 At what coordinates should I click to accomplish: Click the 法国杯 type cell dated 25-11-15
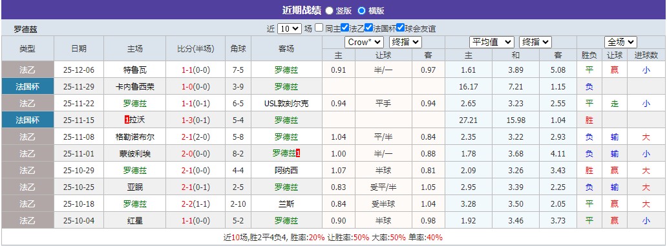(28, 120)
